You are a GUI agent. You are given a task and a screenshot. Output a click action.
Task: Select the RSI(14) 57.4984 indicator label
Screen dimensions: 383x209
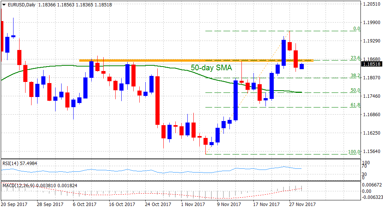pyautogui.click(x=20, y=163)
